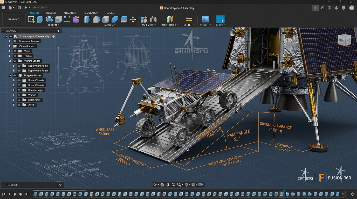The width and height of the screenshot is (357, 199).
Task: Open the RENDET panel menu
Action: (189, 25)
